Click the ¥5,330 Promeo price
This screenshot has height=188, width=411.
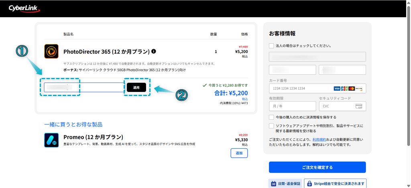241,140
